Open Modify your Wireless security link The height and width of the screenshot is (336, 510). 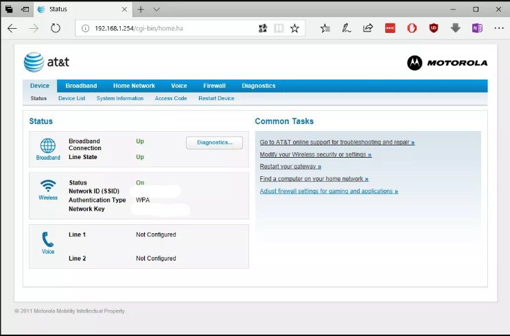tap(316, 154)
